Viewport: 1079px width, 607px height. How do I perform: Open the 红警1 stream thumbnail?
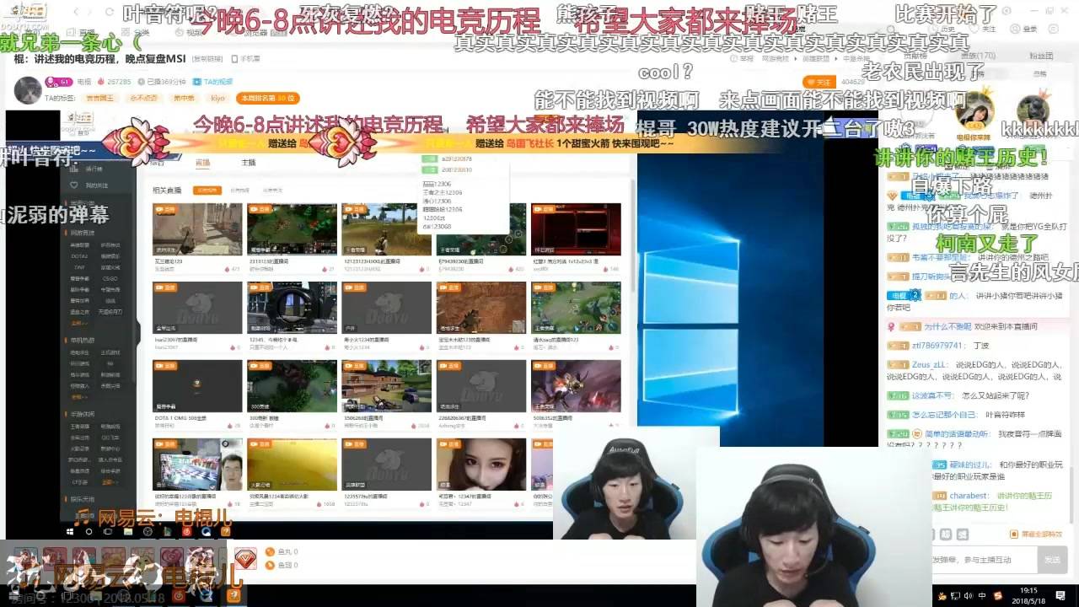[x=576, y=228]
